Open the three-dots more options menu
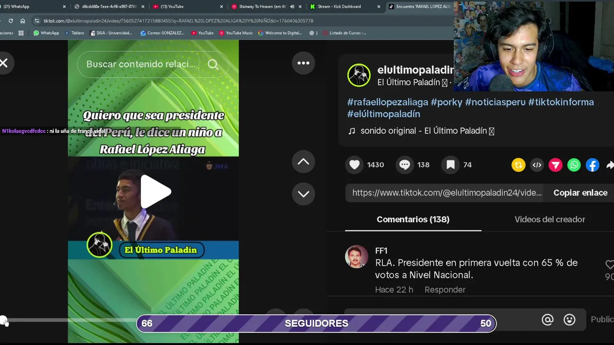The height and width of the screenshot is (345, 614). tap(303, 63)
